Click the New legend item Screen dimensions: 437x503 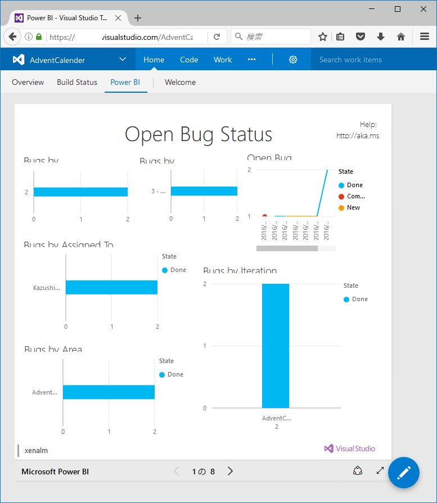(349, 207)
